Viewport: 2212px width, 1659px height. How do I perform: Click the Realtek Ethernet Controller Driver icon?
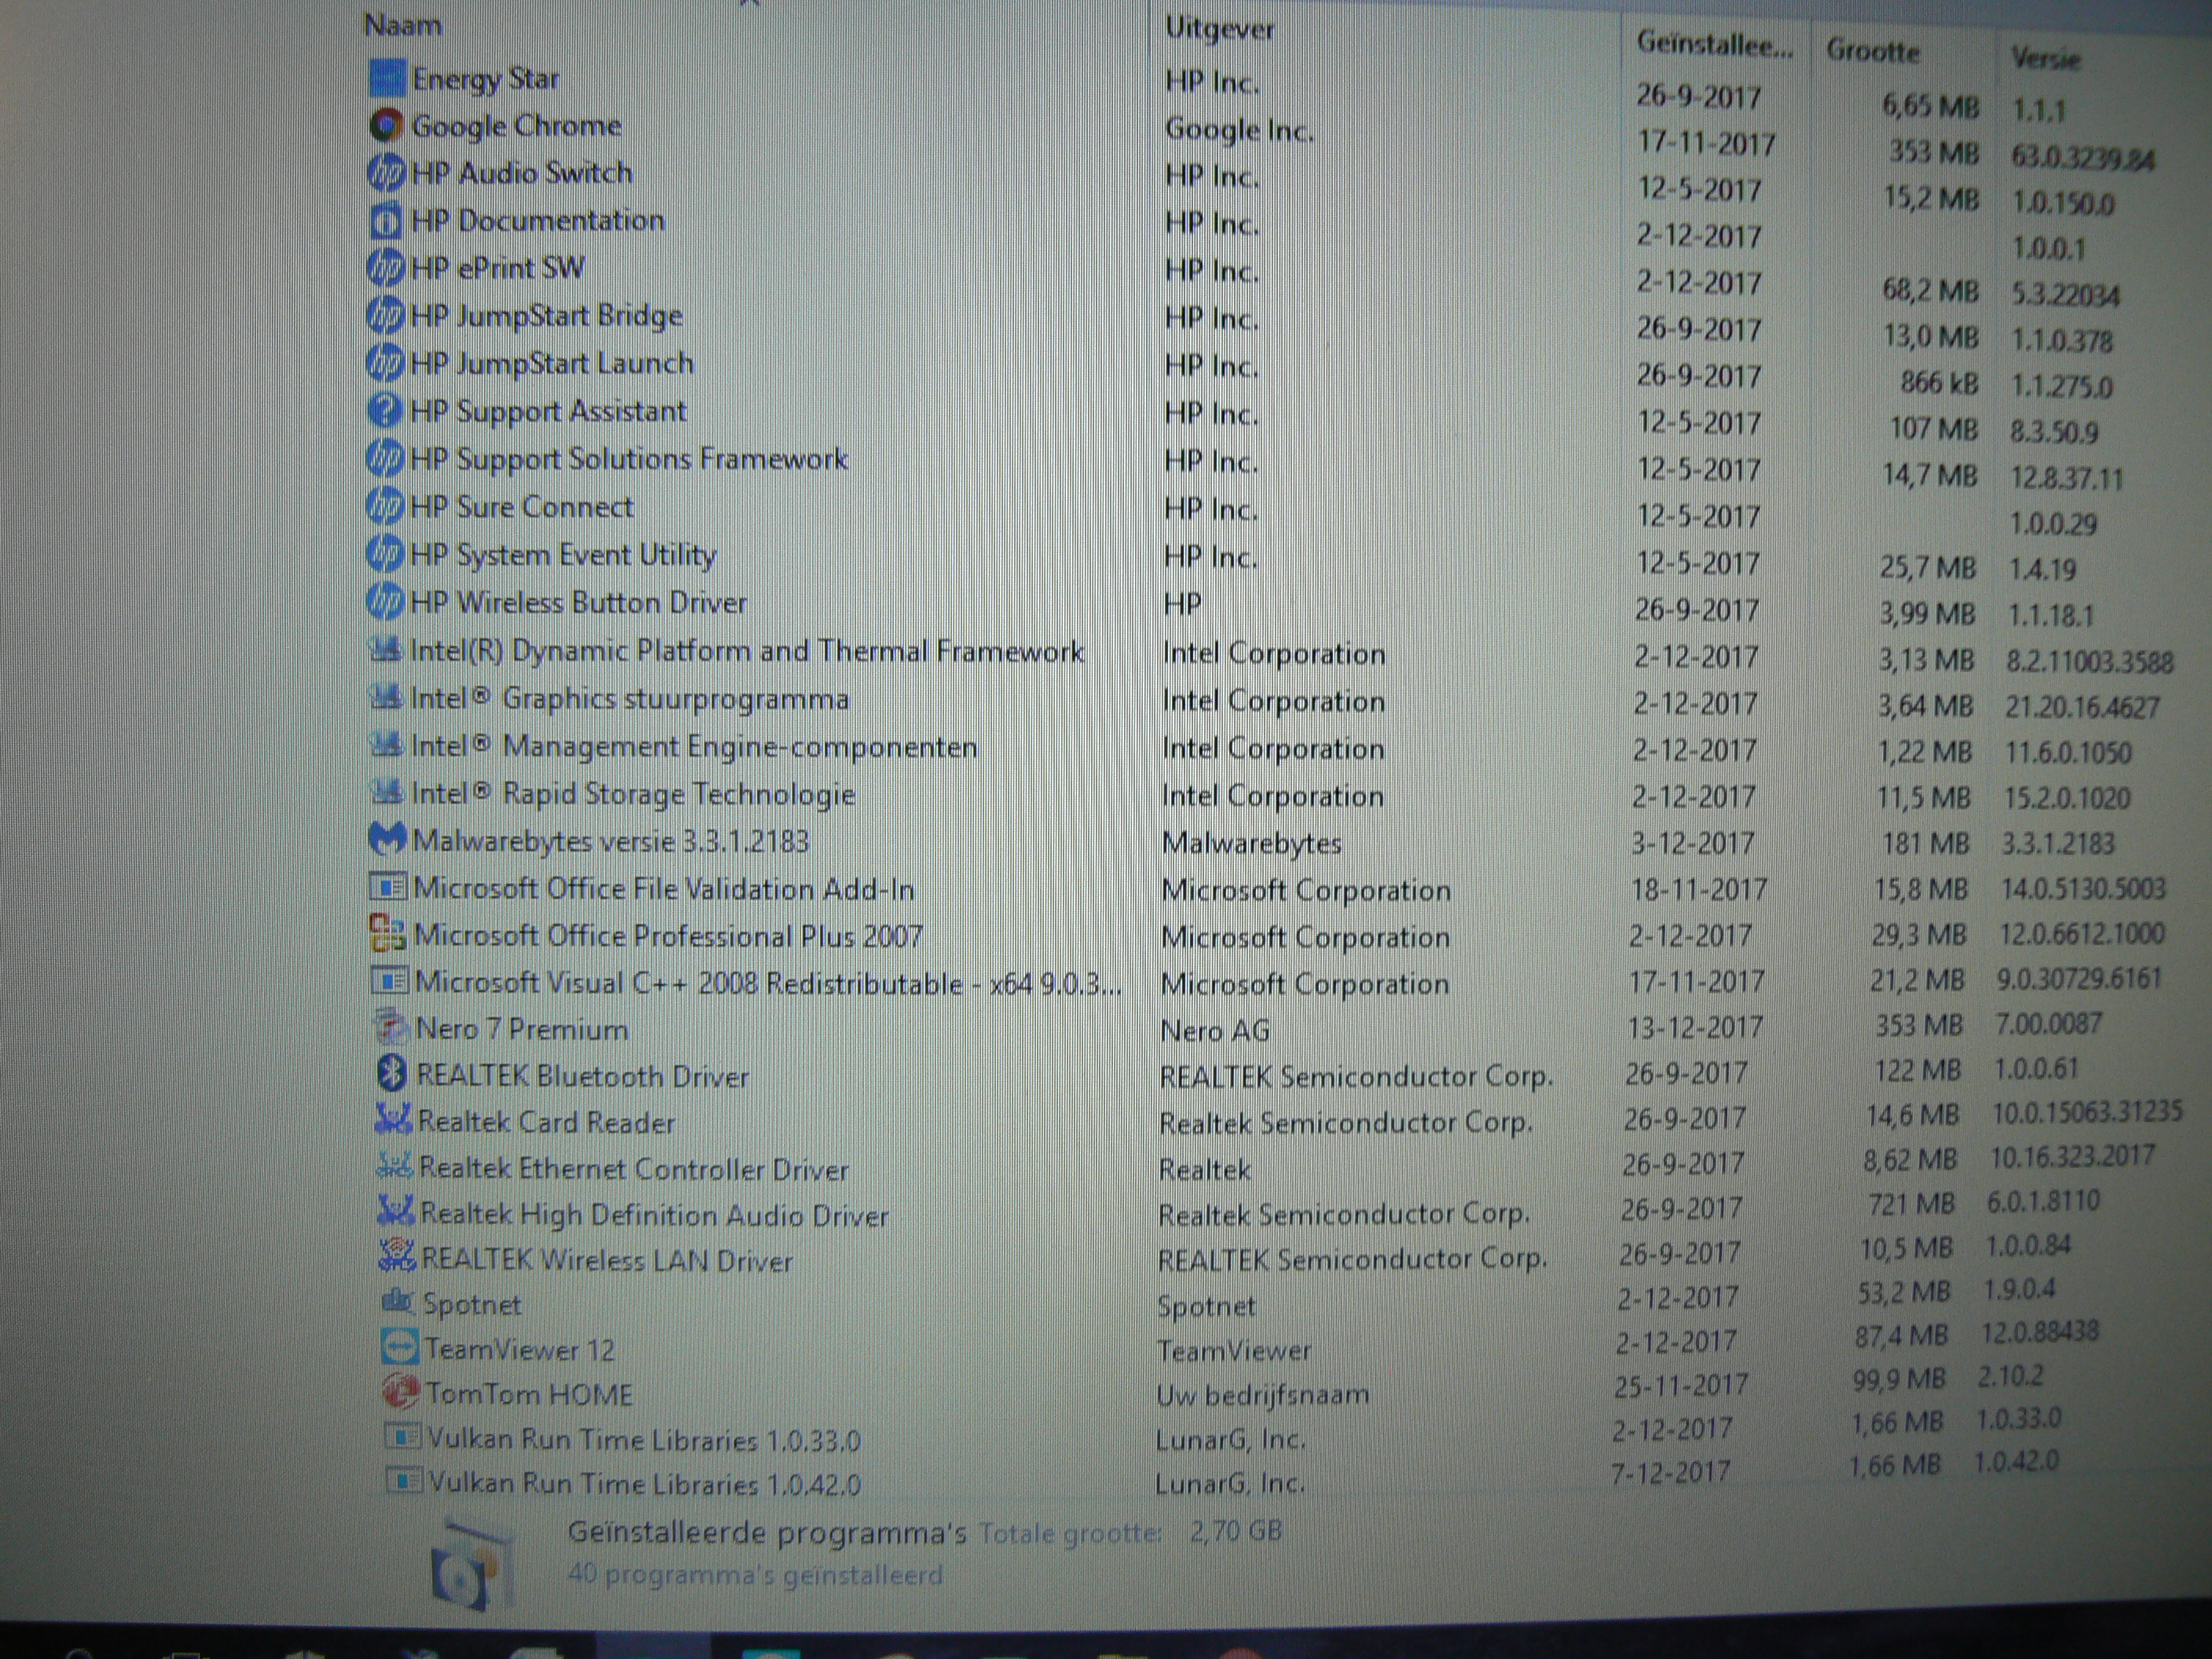[395, 1166]
